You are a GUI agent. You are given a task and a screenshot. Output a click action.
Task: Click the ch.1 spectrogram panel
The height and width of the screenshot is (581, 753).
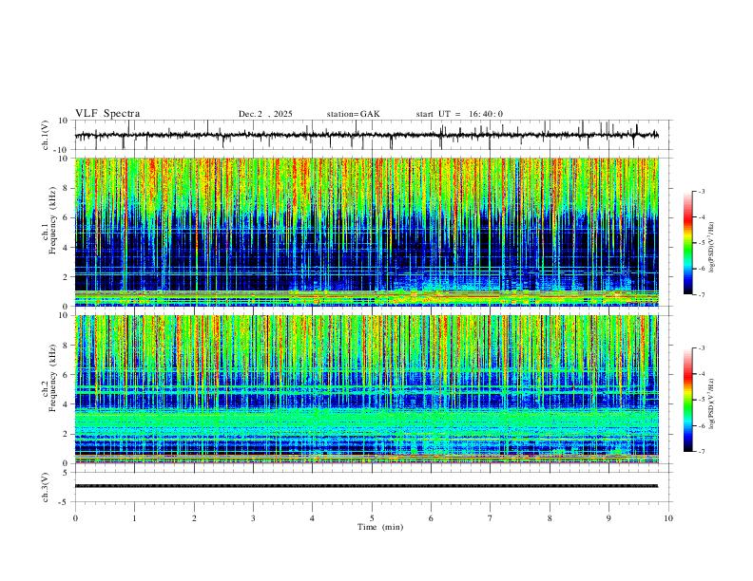[367, 232]
